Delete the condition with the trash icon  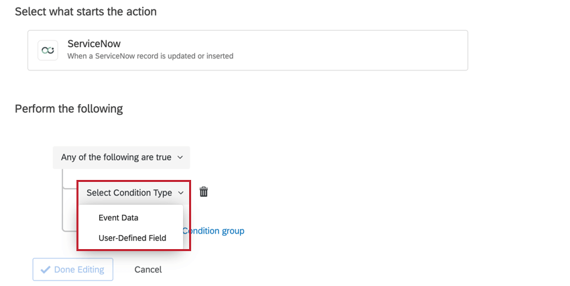coord(204,192)
